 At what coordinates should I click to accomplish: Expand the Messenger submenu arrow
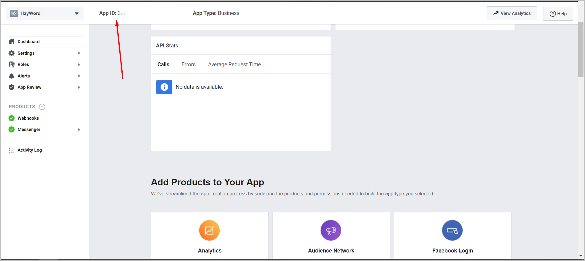79,129
